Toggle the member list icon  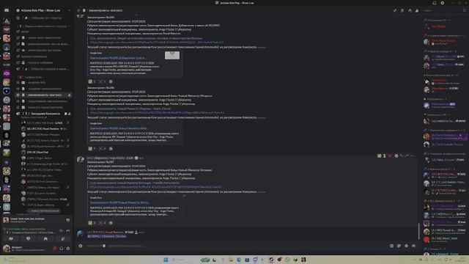[417, 10]
